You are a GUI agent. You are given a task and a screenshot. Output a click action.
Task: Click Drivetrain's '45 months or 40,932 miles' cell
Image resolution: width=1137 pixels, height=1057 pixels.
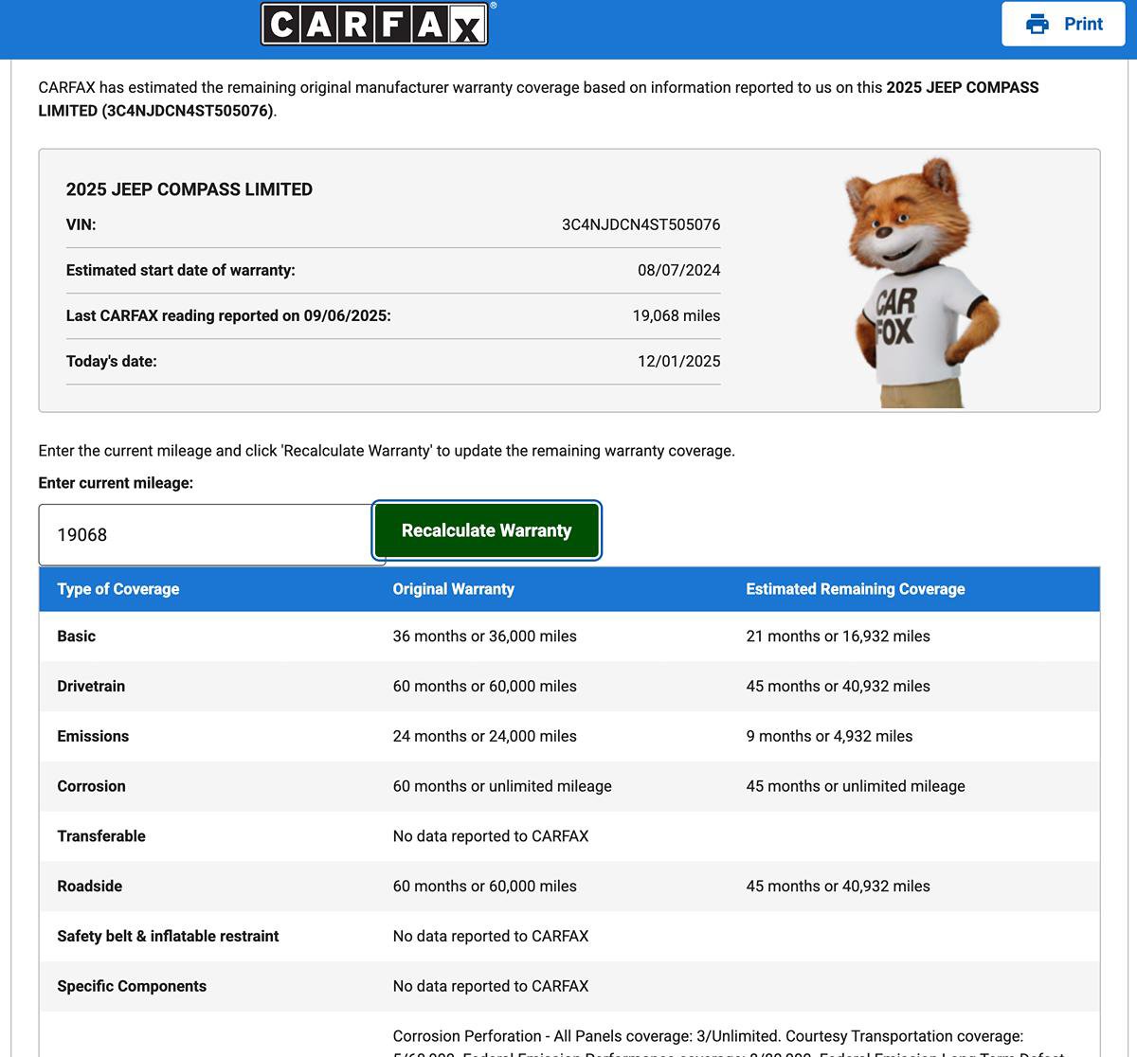839,687
